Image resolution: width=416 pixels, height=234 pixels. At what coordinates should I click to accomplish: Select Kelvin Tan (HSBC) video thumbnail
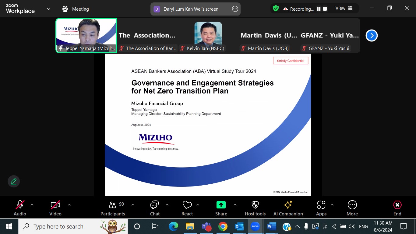click(208, 35)
